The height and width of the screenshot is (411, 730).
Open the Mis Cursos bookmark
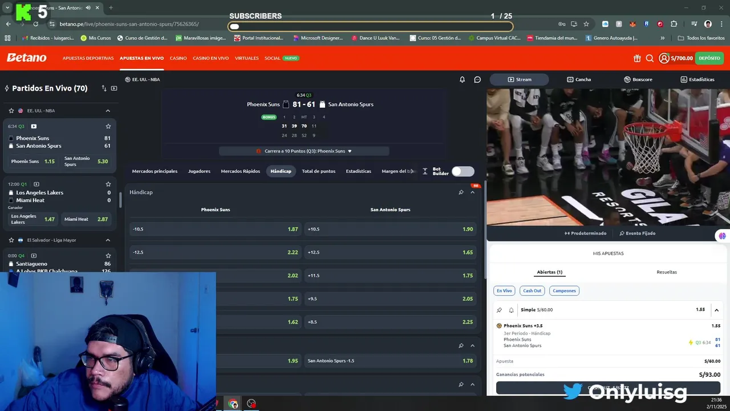96,38
